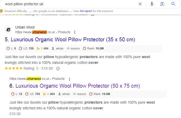Open Google Lens image search icon
Image resolution: width=181 pixels, height=118 pixels.
tap(162, 4)
